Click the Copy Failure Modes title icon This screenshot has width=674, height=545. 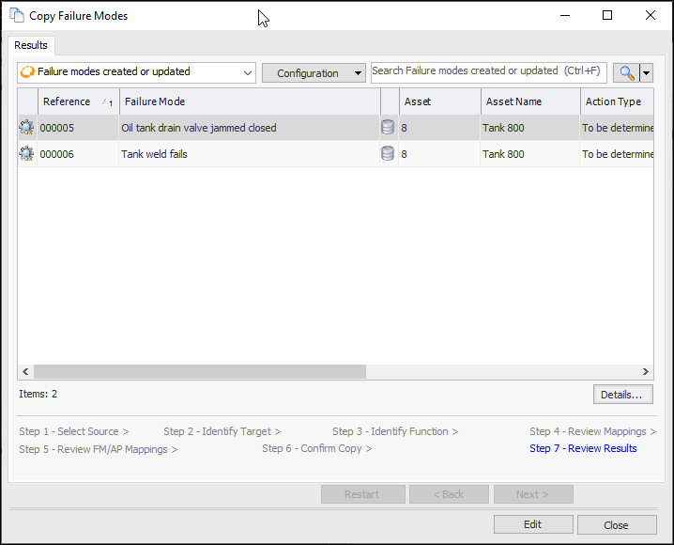point(16,16)
